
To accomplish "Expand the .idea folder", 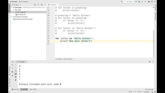I will pos(14,10).
